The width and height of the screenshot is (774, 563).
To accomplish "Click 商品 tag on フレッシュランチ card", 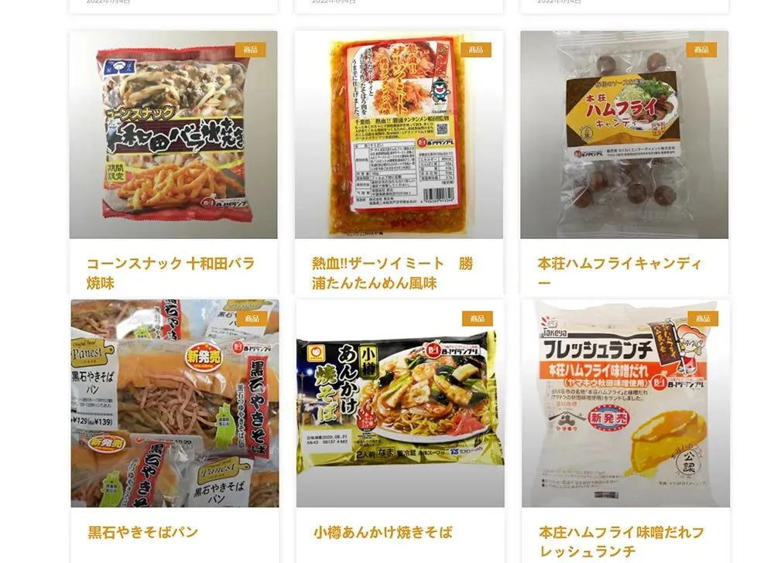I will click(703, 319).
